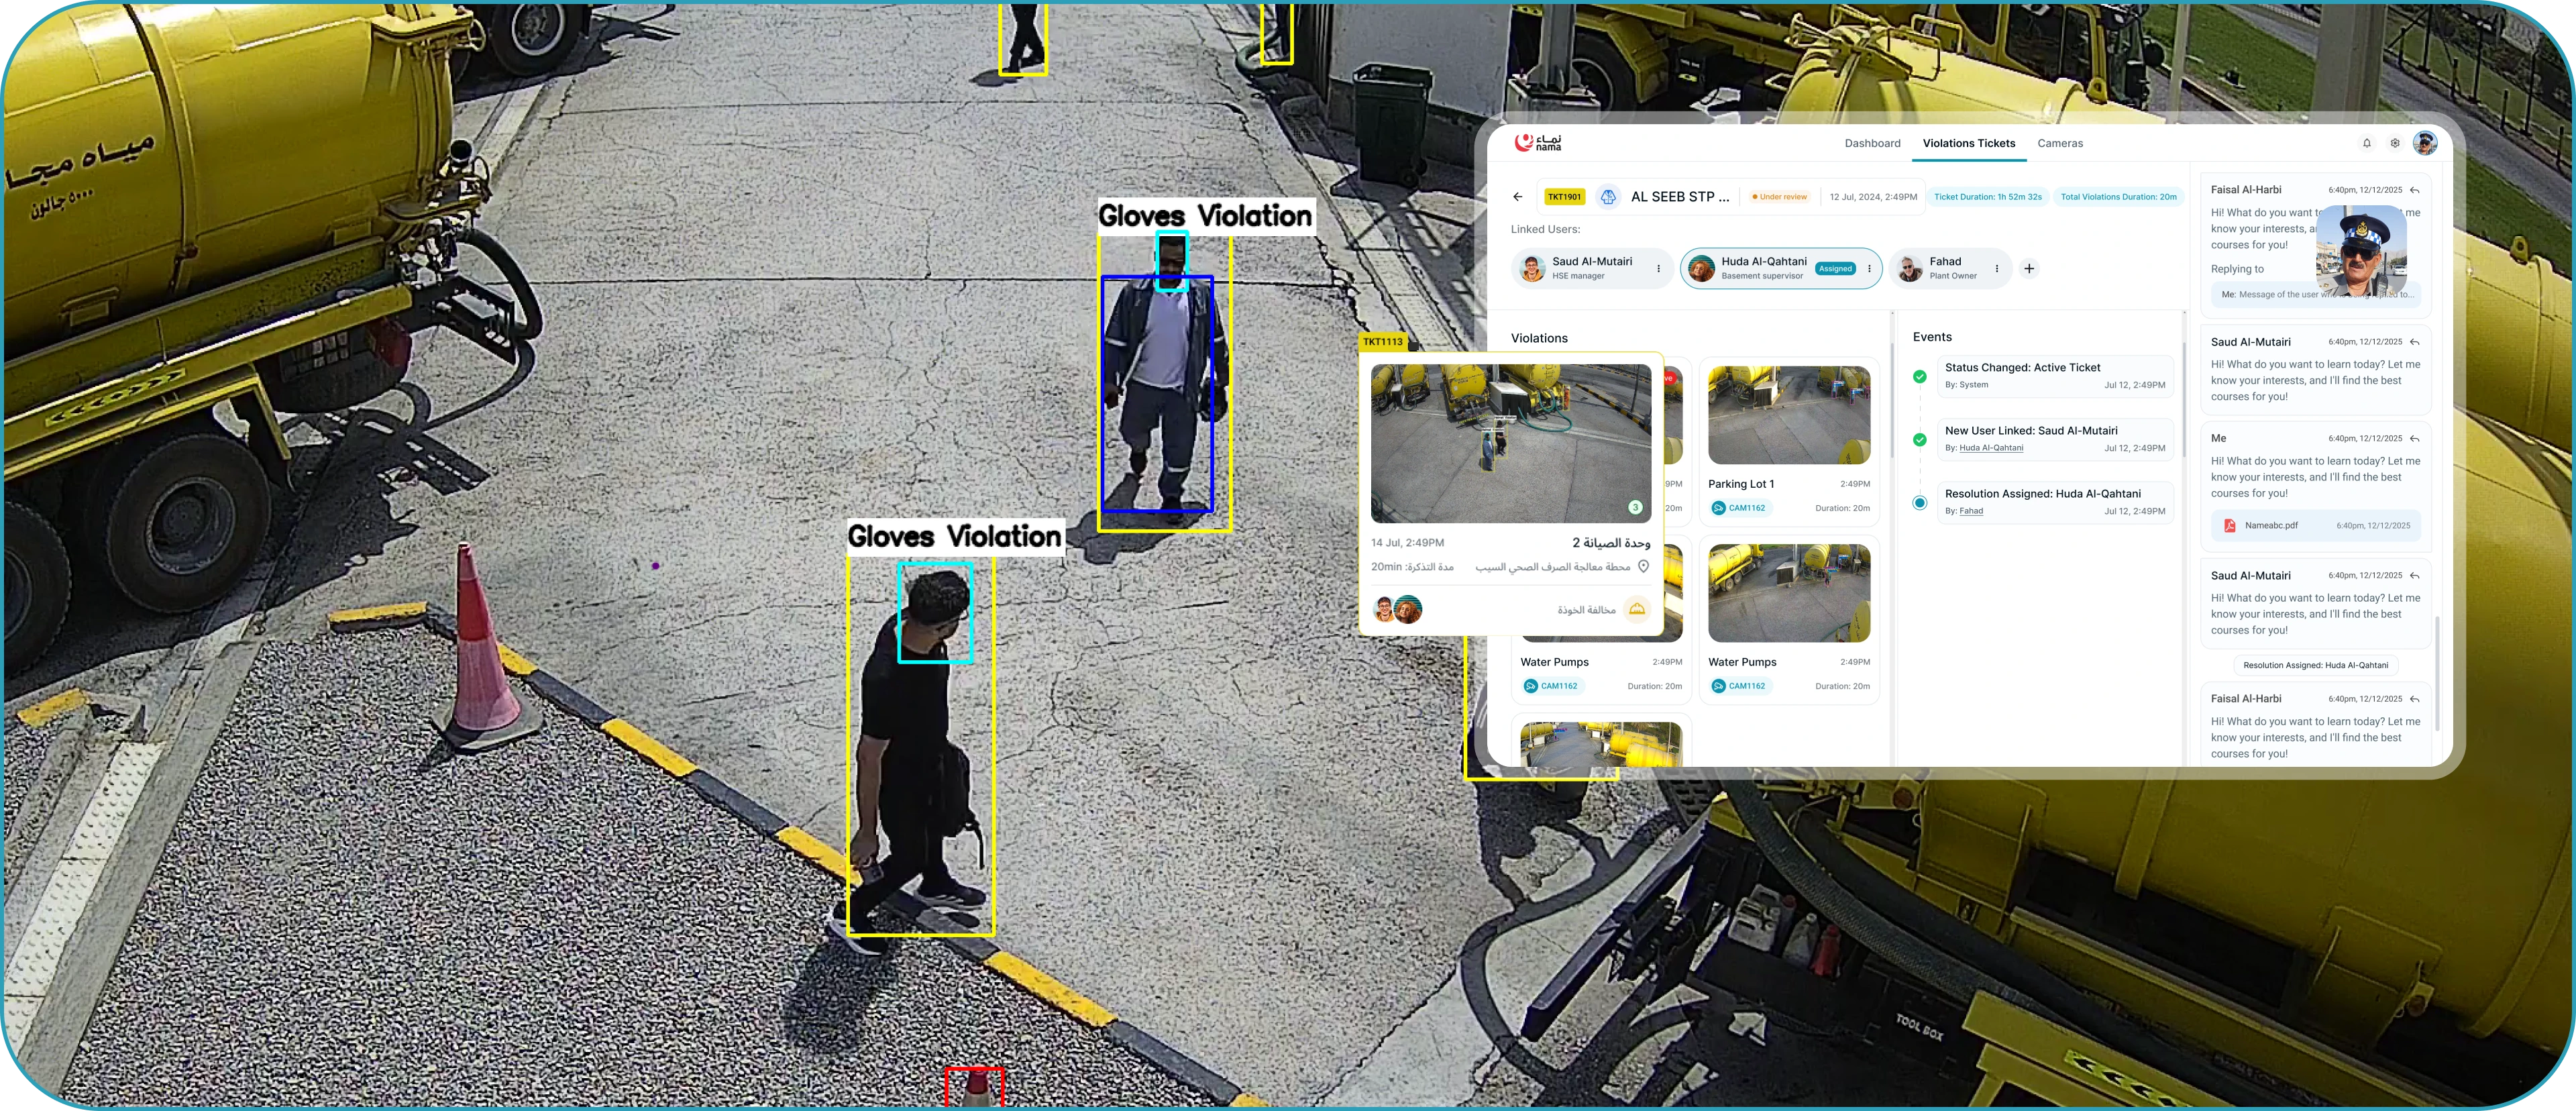The height and width of the screenshot is (1111, 2576).
Task: Open the right Water Pumps violation thumbnail
Action: pyautogui.click(x=1789, y=593)
